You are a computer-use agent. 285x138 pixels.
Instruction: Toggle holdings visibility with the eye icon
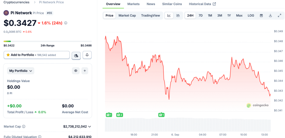coord(76,71)
